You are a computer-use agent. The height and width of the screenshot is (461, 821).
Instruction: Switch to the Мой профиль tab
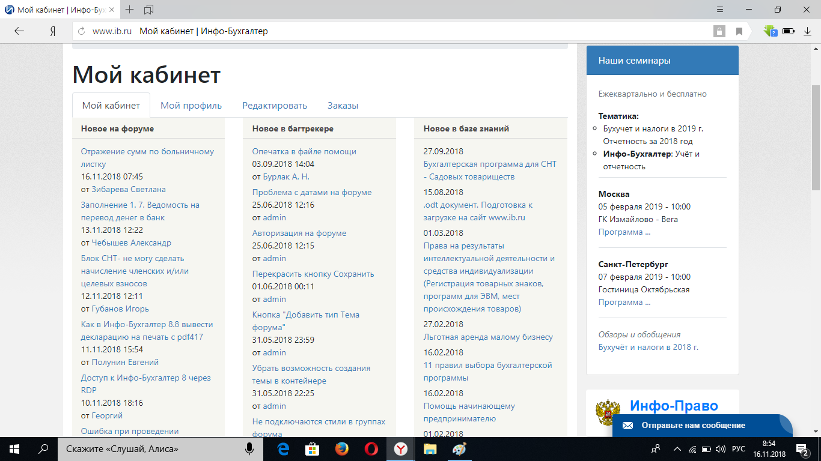click(x=191, y=106)
